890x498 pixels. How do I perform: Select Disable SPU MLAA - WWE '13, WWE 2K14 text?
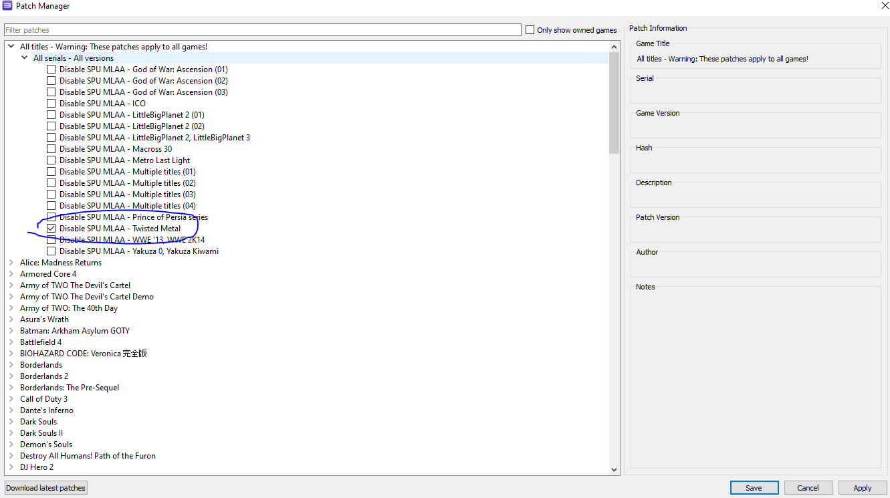pyautogui.click(x=132, y=240)
